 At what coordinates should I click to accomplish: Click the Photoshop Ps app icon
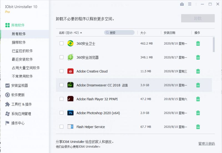[70, 113]
